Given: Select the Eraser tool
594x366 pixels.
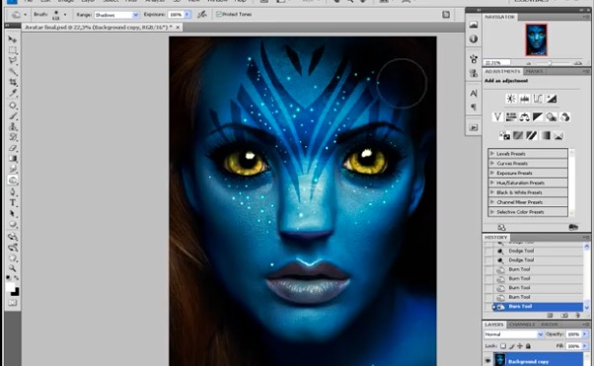Looking at the screenshot, I should click(x=13, y=148).
